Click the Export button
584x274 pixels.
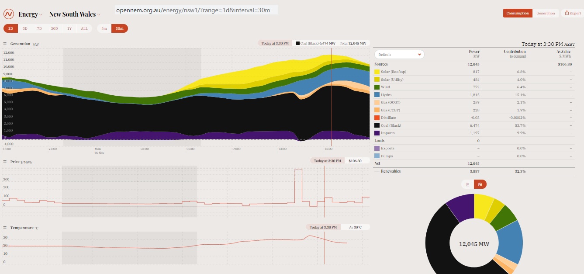tap(572, 13)
